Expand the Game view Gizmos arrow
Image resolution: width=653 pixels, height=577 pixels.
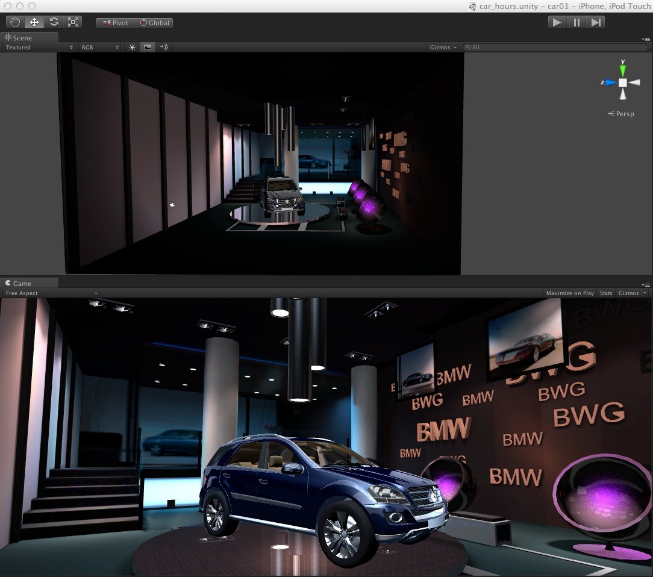click(x=645, y=293)
